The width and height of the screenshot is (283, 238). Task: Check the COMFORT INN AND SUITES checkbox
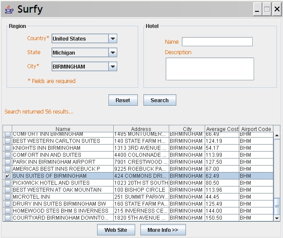[x=7, y=155]
